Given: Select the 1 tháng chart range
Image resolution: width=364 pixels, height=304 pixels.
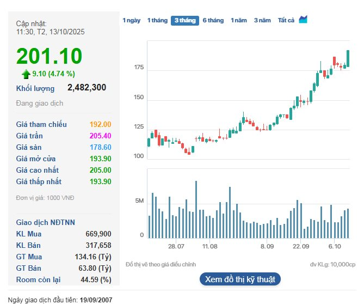Looking at the screenshot, I should click(x=157, y=21).
